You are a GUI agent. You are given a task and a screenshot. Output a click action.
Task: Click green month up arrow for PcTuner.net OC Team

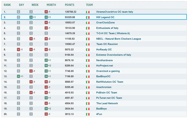click(x=46, y=98)
